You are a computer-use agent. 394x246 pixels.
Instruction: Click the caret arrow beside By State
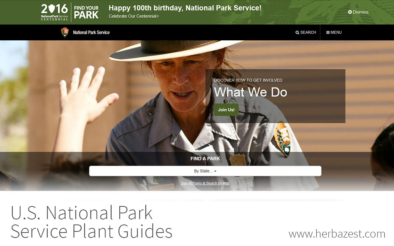[215, 171]
